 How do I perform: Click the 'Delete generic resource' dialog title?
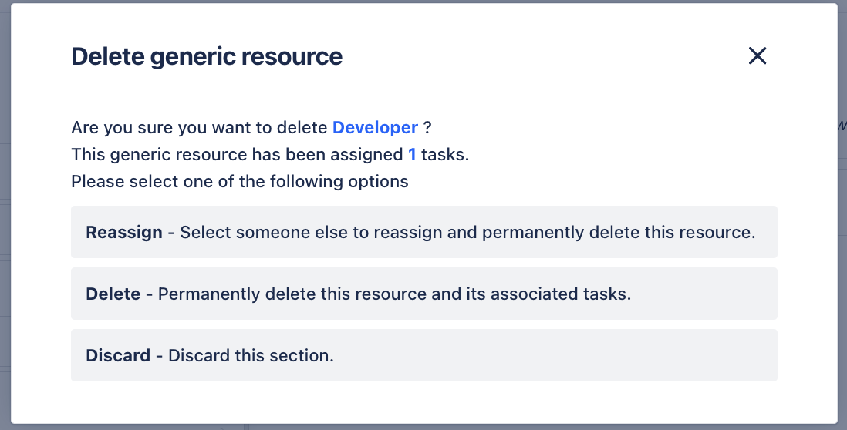(x=207, y=56)
